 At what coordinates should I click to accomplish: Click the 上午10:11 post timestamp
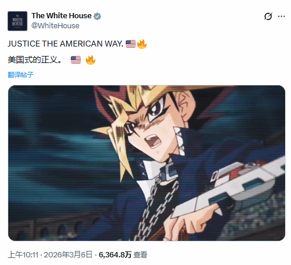tap(23, 255)
